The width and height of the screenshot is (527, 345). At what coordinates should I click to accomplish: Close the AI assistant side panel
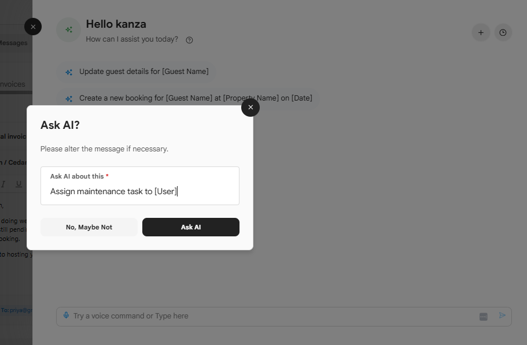(x=33, y=27)
